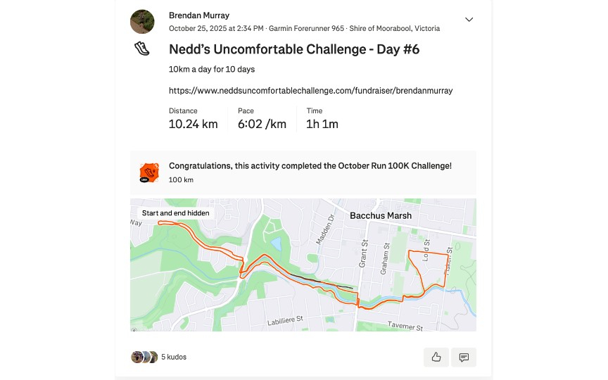608x380 pixels.
Task: Open Nedd's Uncomfortable Challenge - Day #6 title
Action: pos(294,49)
